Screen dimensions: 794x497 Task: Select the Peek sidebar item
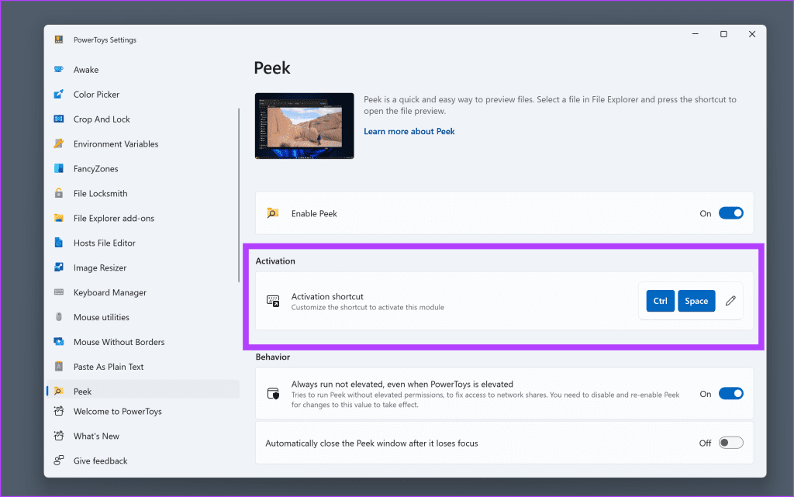click(143, 390)
